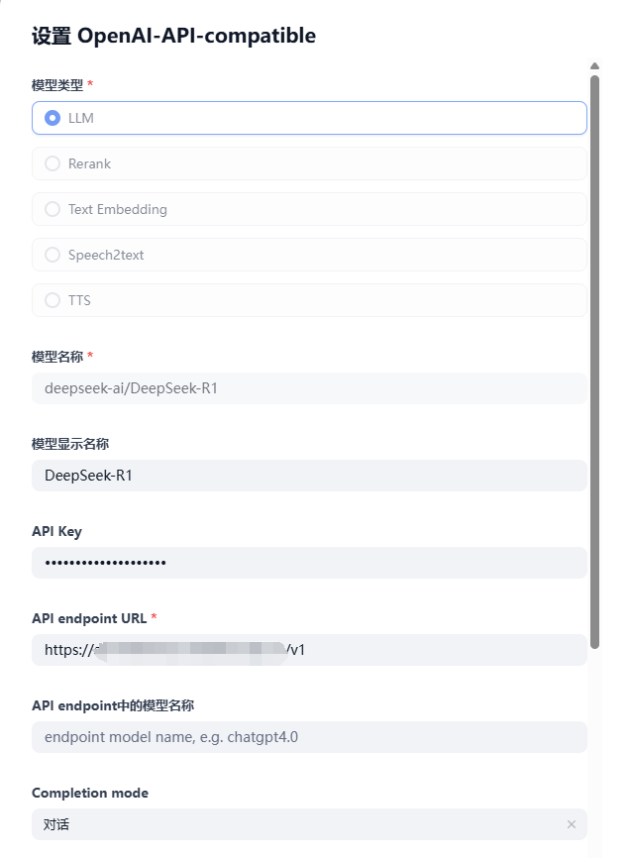
Task: Click the Text Embedding label text
Action: pyautogui.click(x=118, y=210)
